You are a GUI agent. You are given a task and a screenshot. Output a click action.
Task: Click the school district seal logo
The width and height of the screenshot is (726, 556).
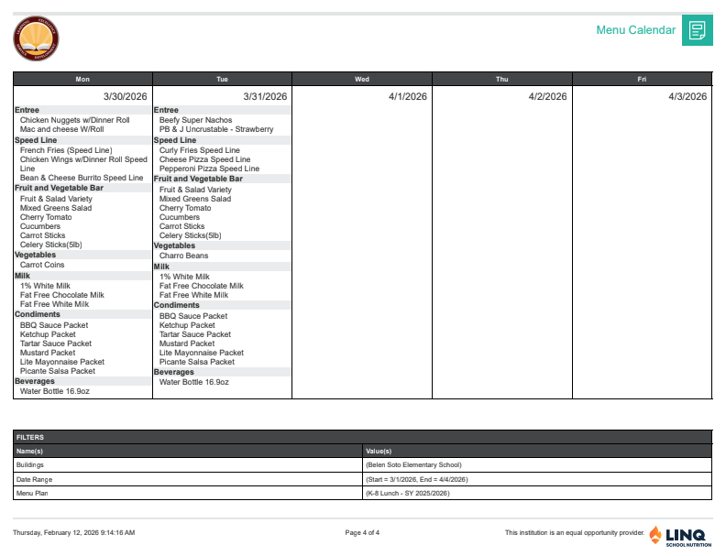pyautogui.click(x=35, y=38)
